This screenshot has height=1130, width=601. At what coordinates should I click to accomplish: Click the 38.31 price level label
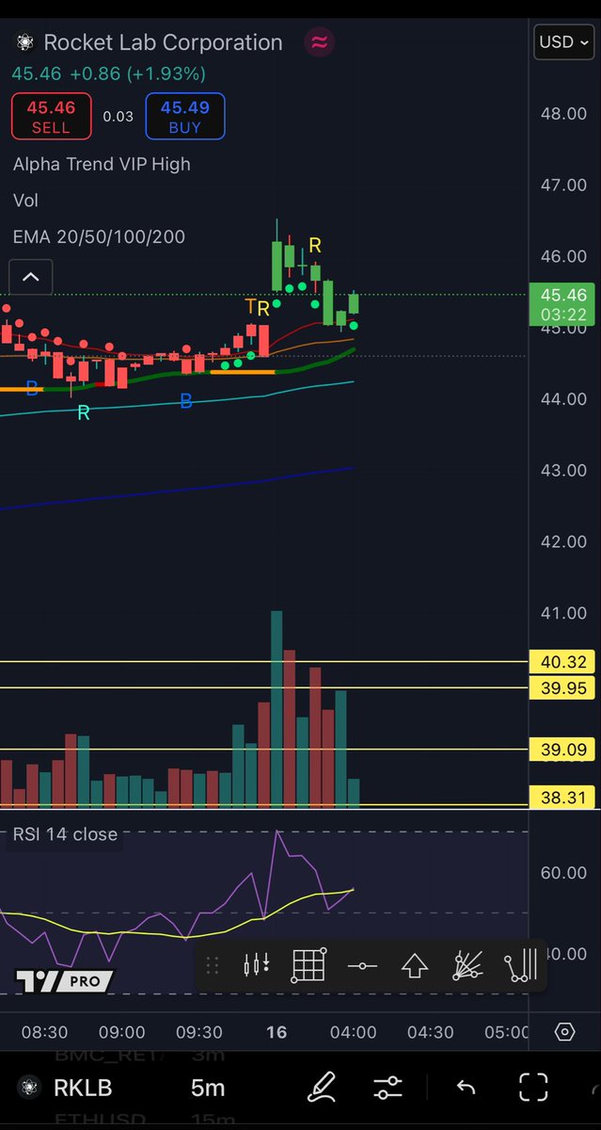coord(563,799)
